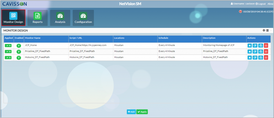Open the gear settings icon in Monitor Design
This screenshot has width=274, height=118.
pos(264,31)
